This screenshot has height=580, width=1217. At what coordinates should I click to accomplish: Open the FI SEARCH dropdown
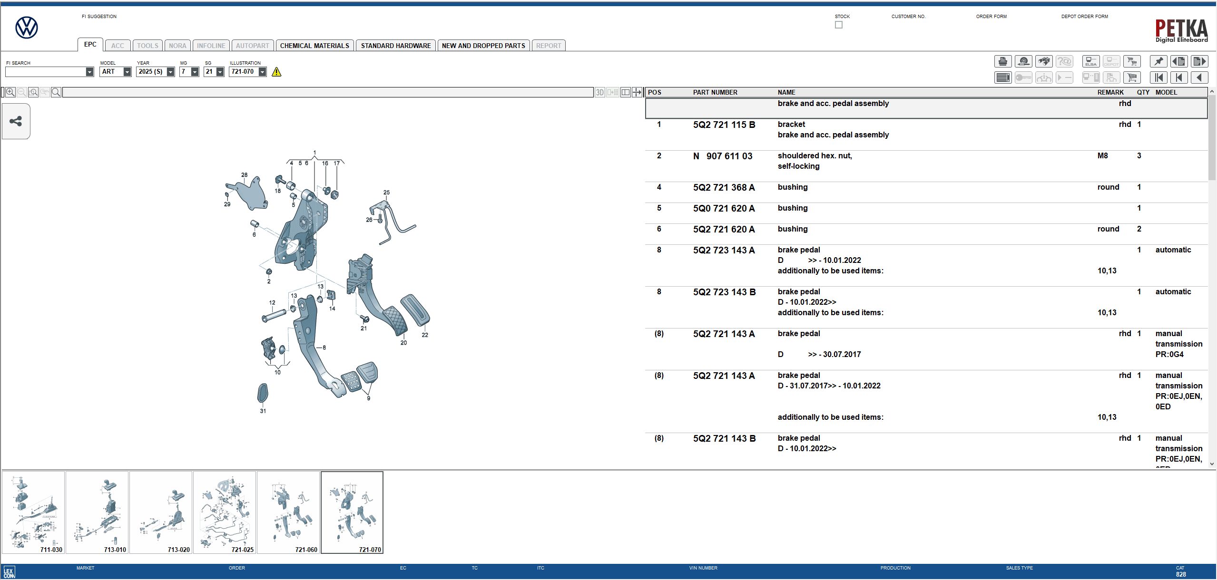tap(89, 72)
